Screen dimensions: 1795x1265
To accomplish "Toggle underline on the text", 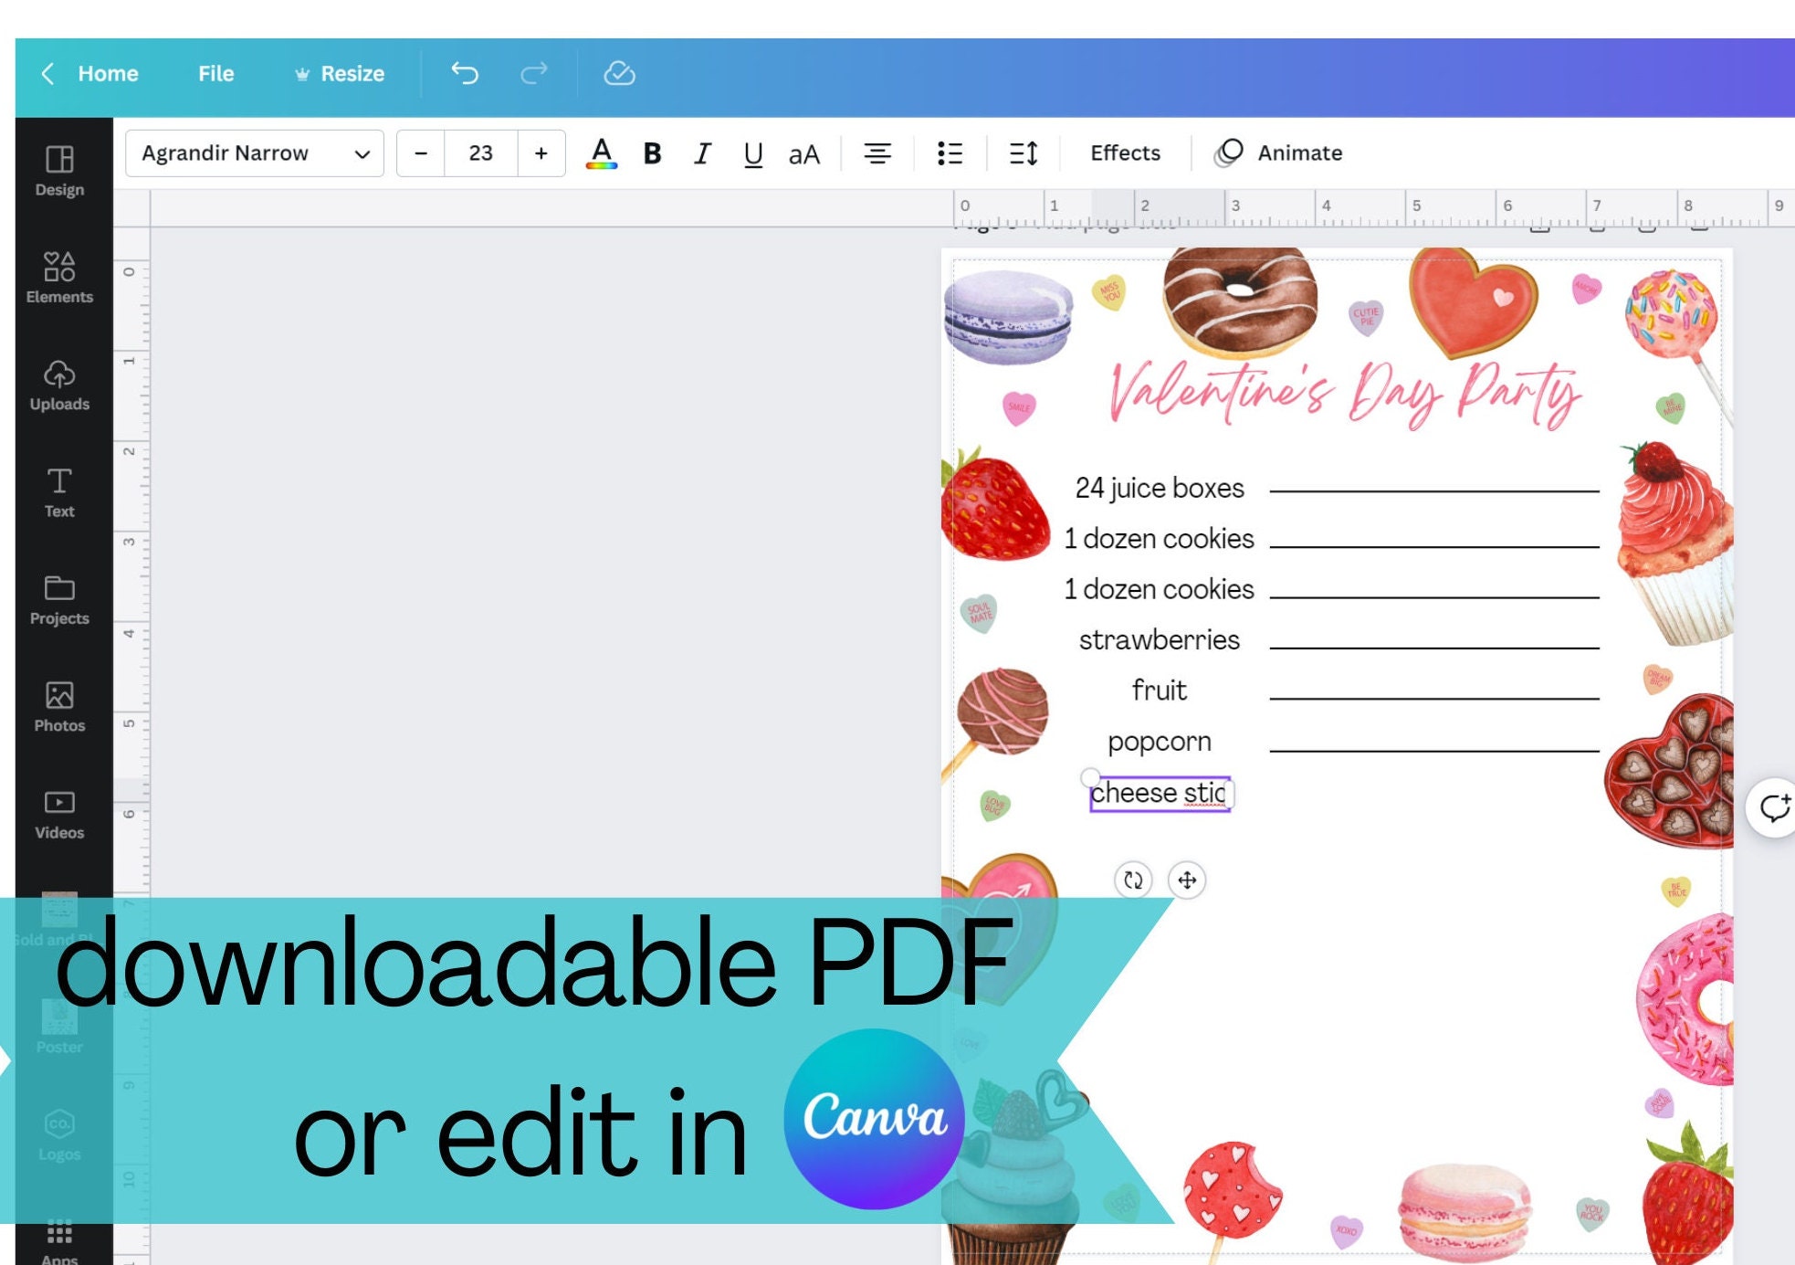I will pyautogui.click(x=753, y=153).
